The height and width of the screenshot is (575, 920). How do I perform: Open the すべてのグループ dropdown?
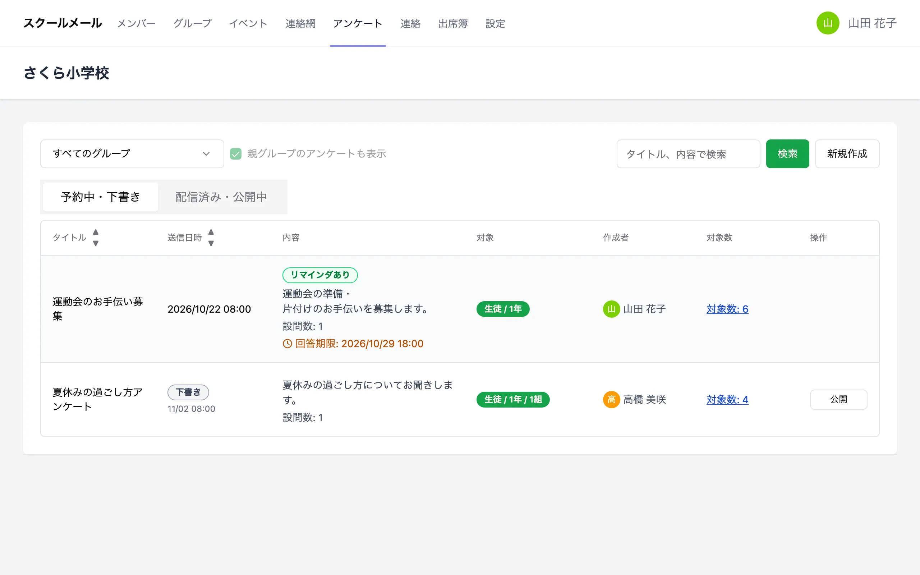coord(132,154)
